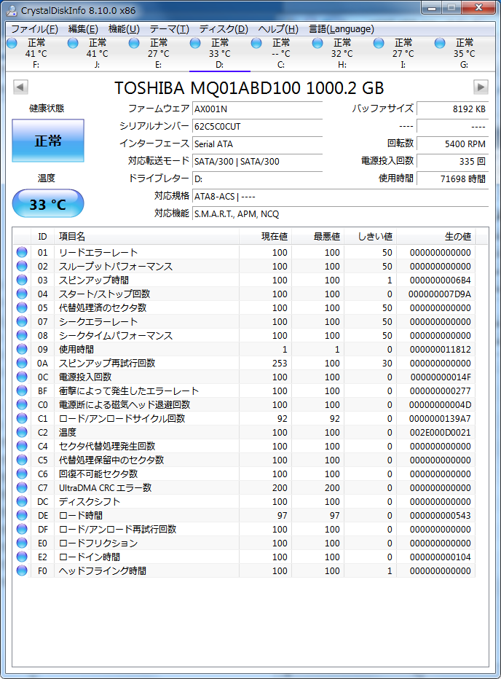Click the serial number field 62C5C0CUT

(256, 126)
